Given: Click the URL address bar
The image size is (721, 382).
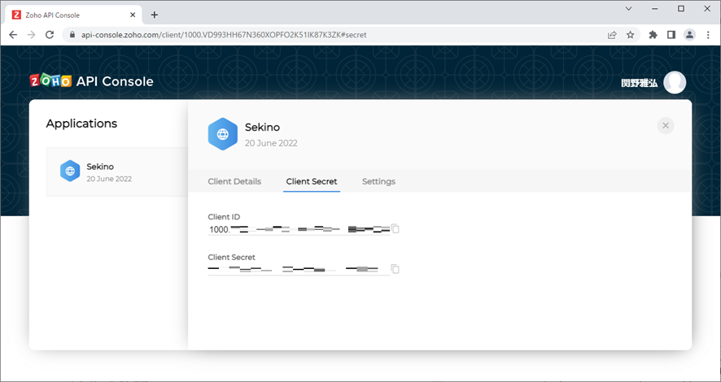Looking at the screenshot, I should coord(326,35).
